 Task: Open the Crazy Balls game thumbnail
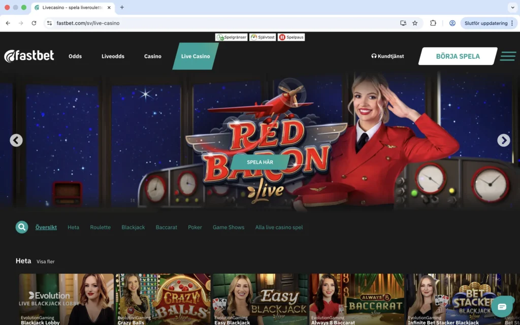(162, 300)
